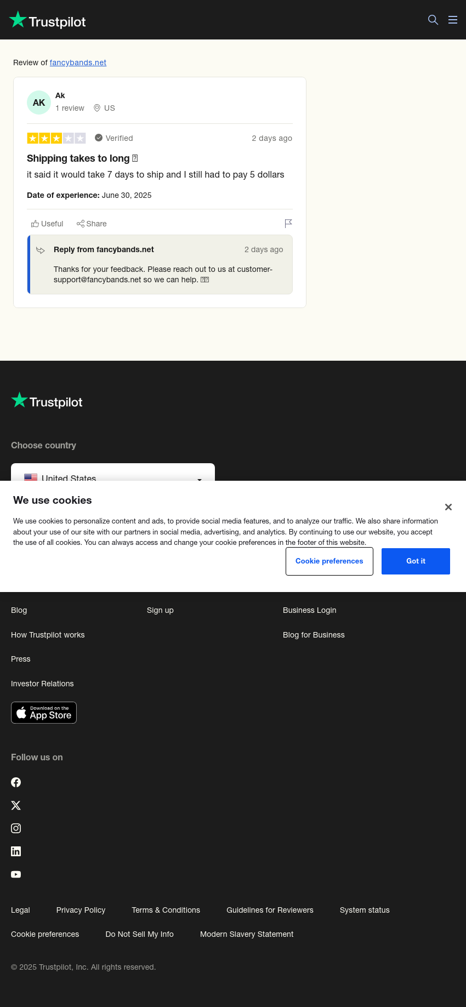The height and width of the screenshot is (1007, 466).
Task: Open Trustpilot's Instagram icon
Action: 16,828
